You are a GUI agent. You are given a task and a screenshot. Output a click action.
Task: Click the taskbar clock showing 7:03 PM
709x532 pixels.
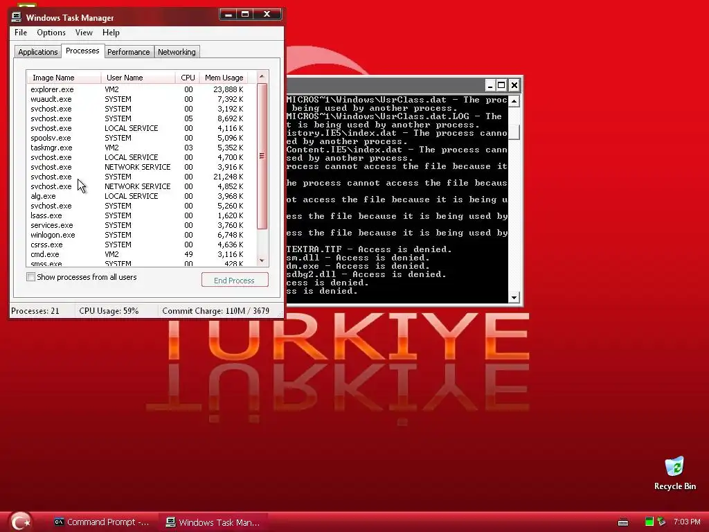(x=687, y=522)
